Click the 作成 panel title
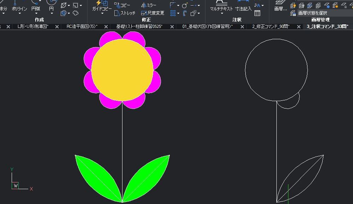 pyautogui.click(x=39, y=20)
